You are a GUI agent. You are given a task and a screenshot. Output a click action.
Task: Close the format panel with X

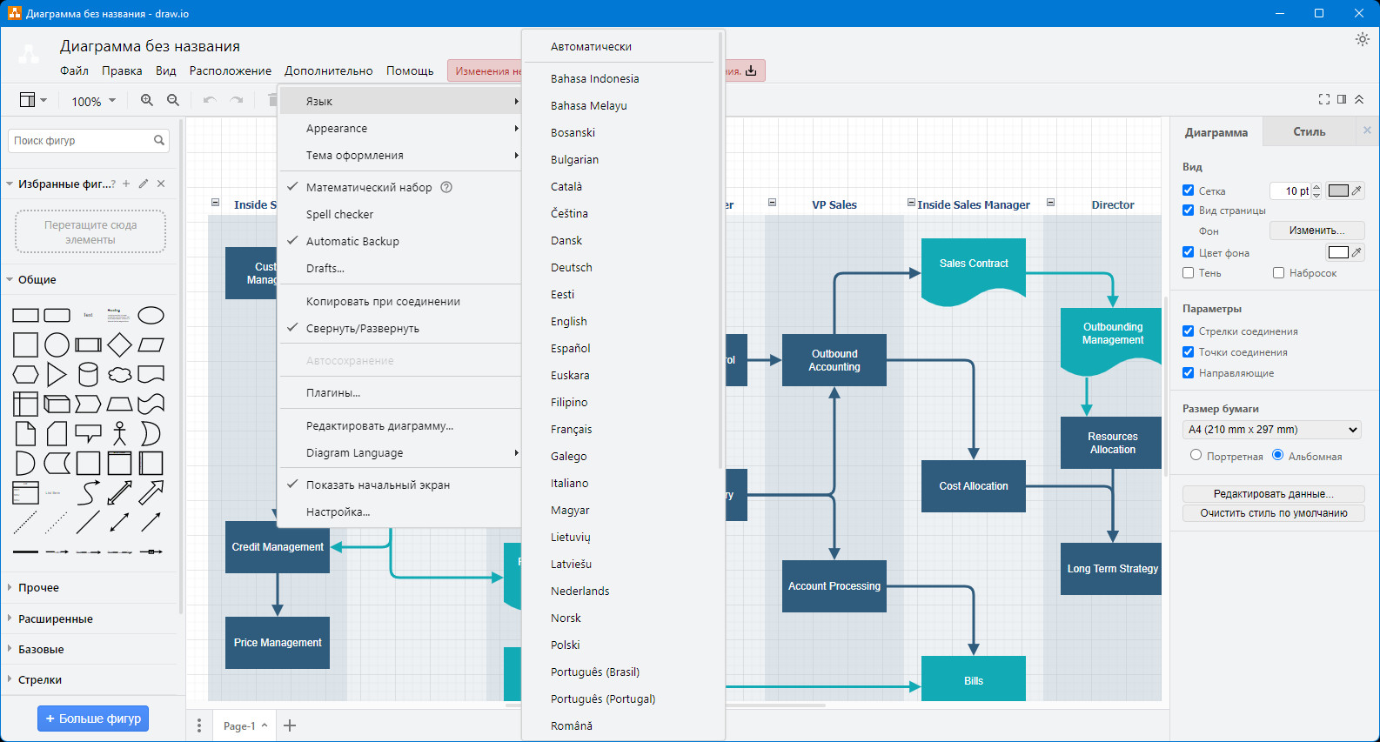pos(1367,130)
